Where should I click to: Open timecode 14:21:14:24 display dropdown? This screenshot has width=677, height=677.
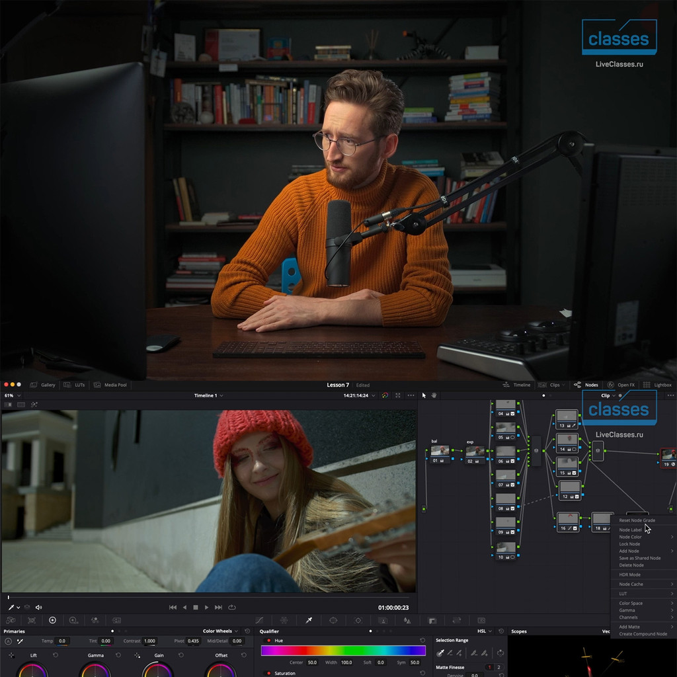359,395
